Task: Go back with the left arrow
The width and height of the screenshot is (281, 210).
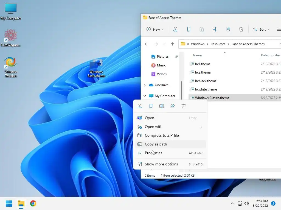Action: point(147,44)
